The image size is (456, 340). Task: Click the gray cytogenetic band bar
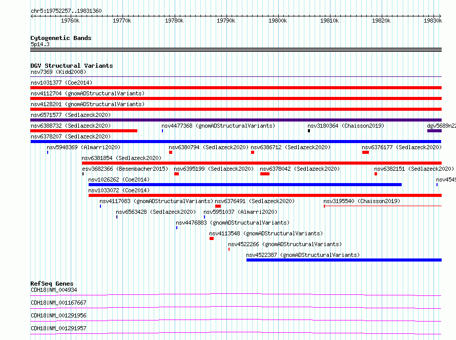coord(236,50)
